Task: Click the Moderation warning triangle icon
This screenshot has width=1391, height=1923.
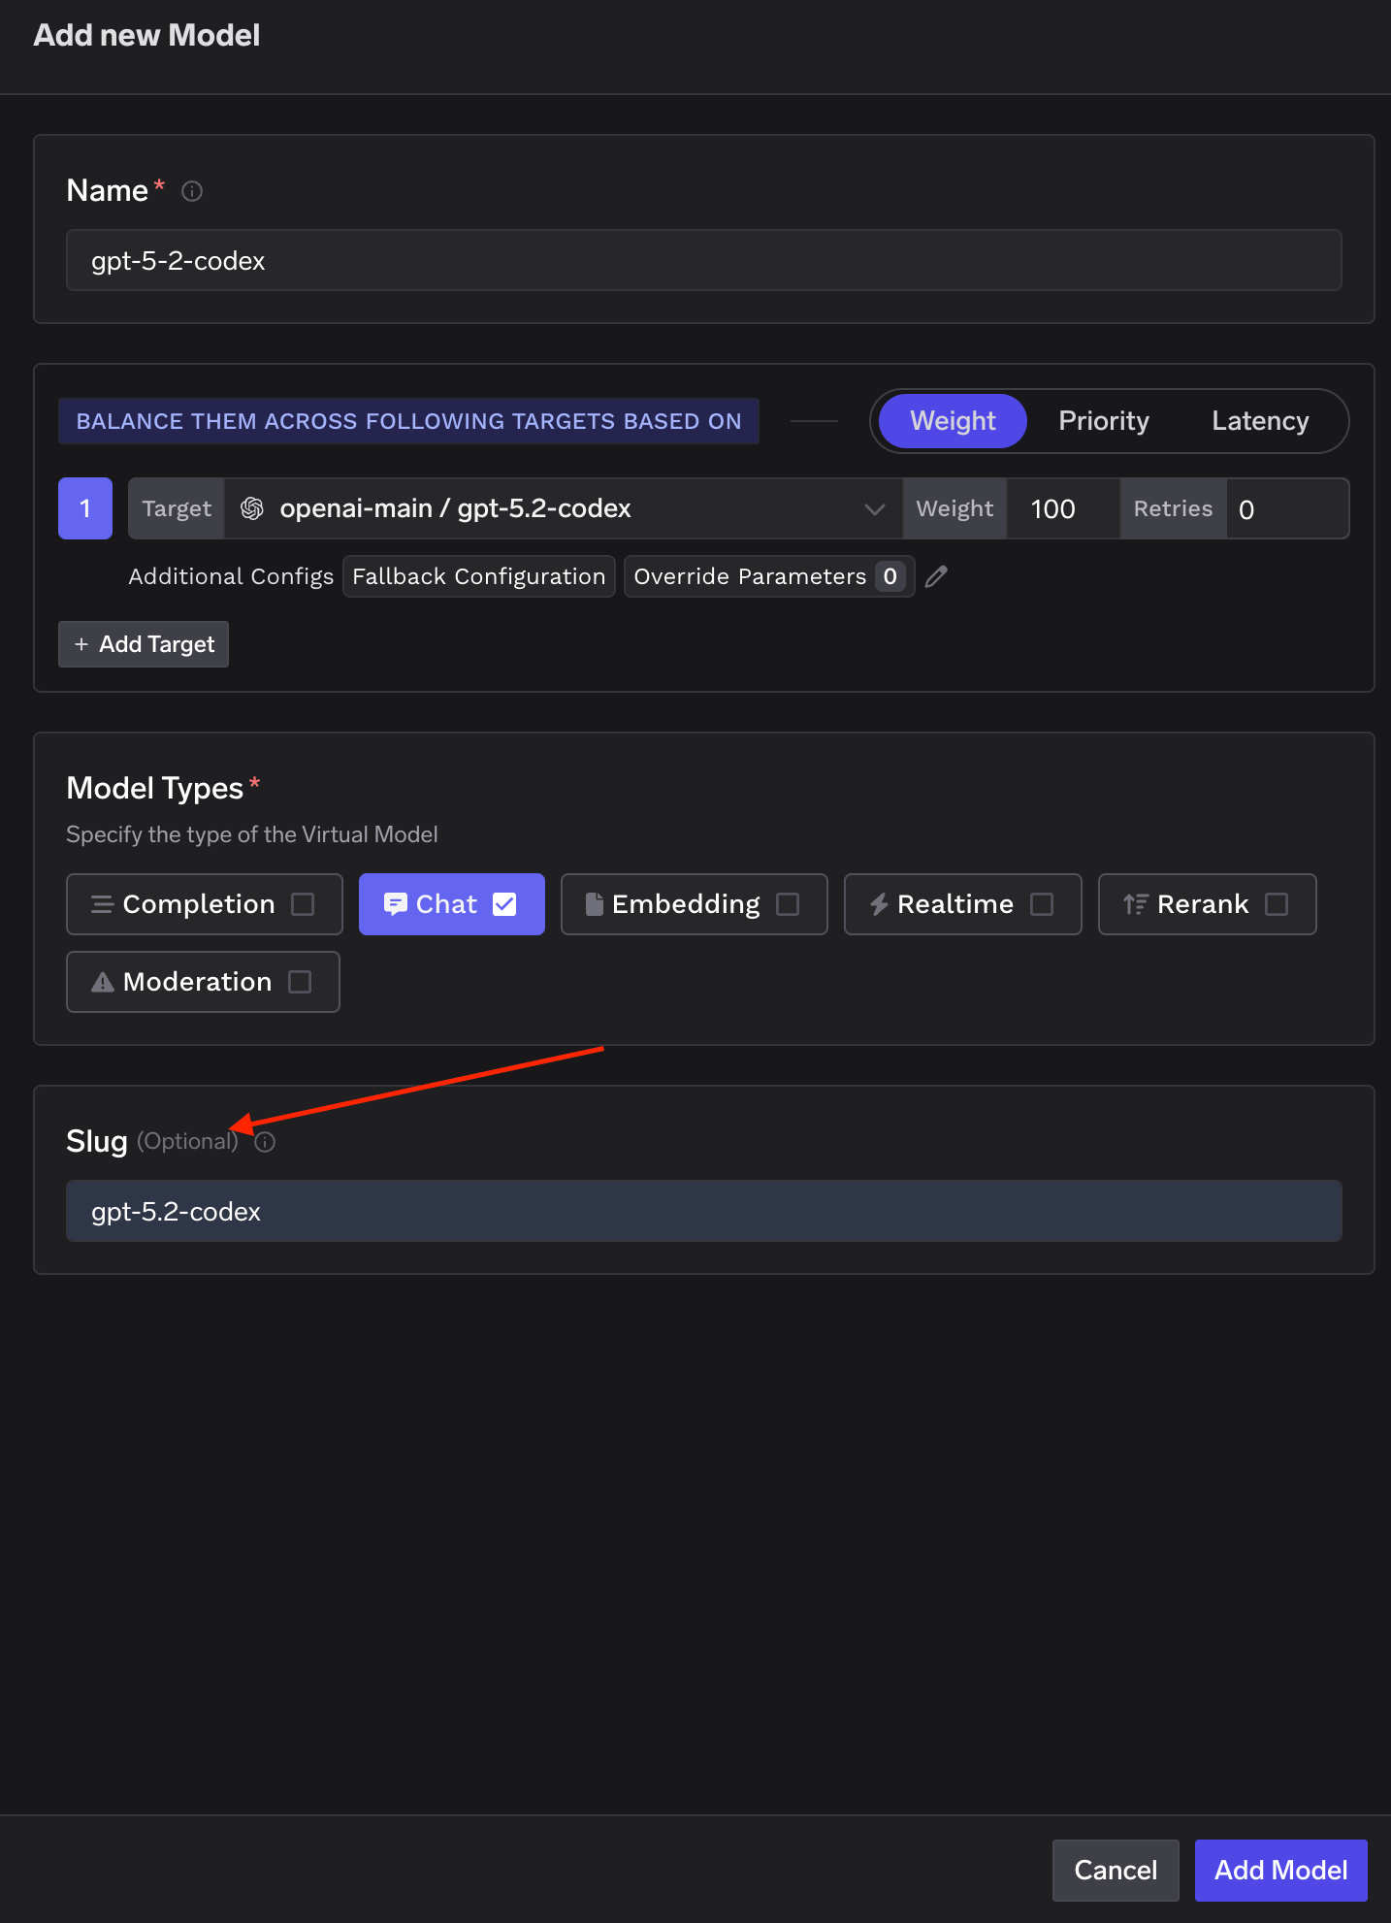Action: pyautogui.click(x=103, y=982)
